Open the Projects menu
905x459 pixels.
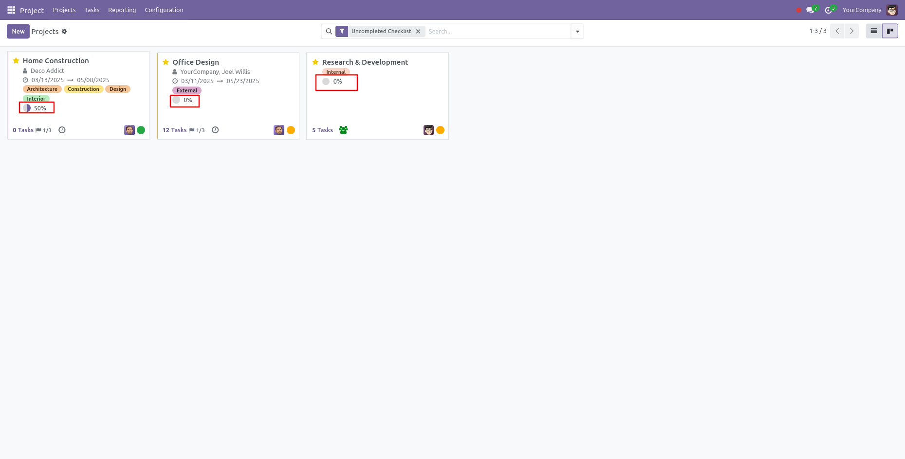point(64,10)
